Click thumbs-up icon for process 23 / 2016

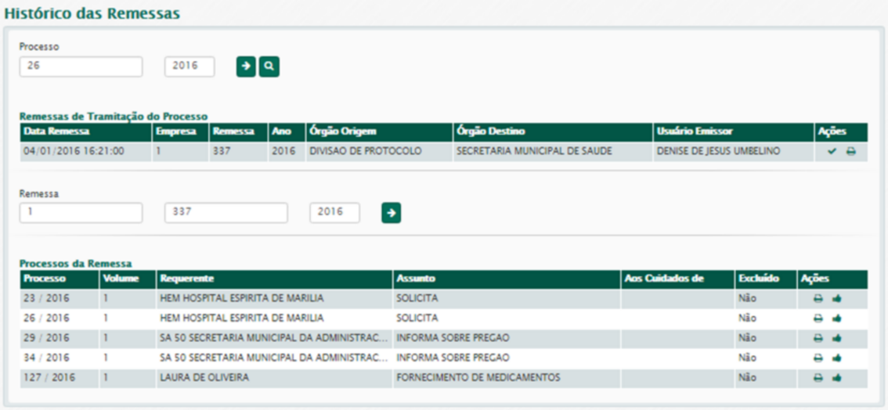(836, 298)
